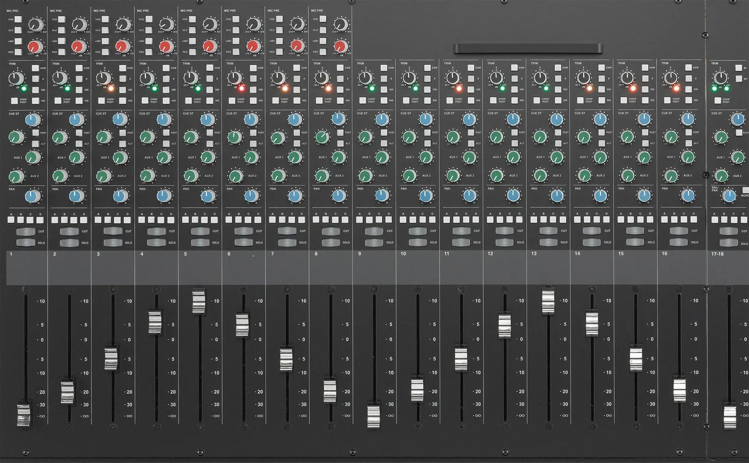Click the VHD drive knob on channel 6
Screen dimensions: 749x463
click(254, 25)
